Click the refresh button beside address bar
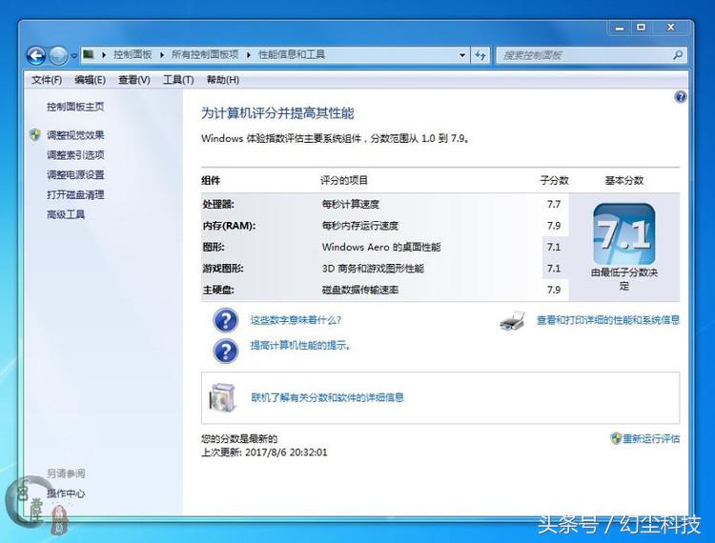This screenshot has height=543, width=715. [x=480, y=55]
